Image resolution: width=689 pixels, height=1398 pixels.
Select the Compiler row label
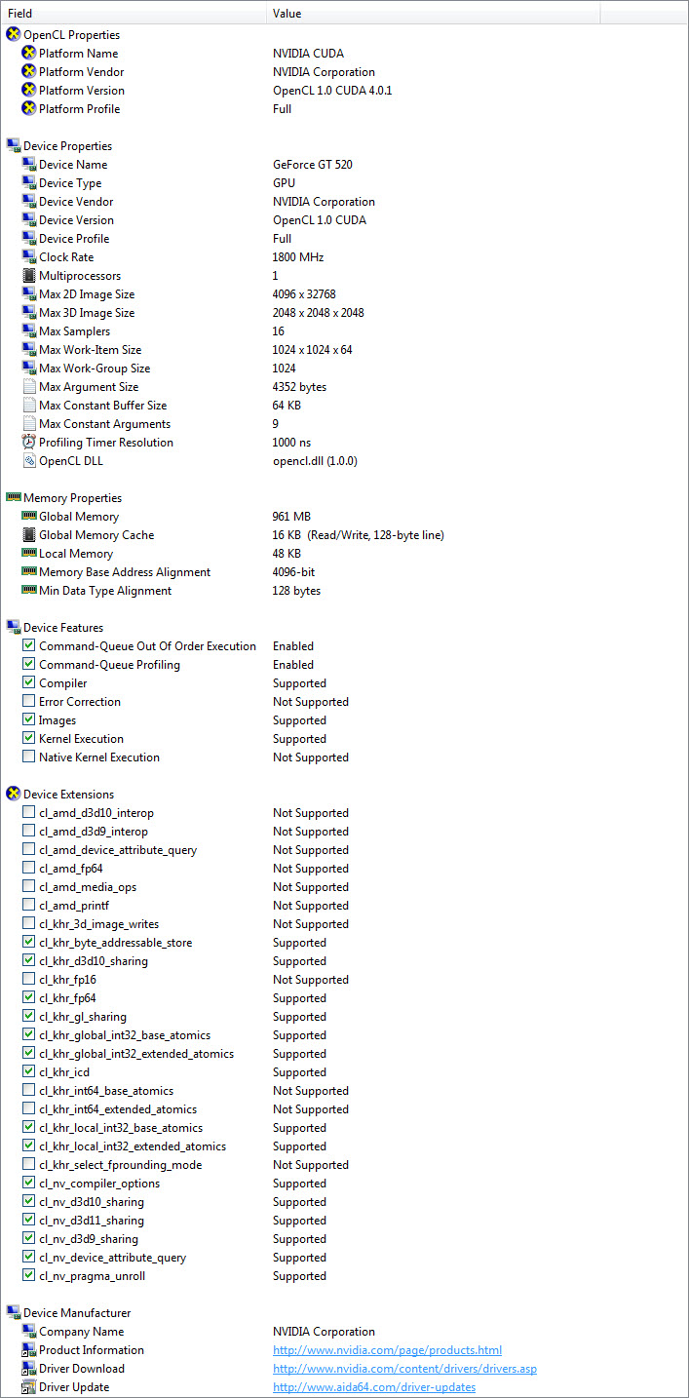pos(63,683)
